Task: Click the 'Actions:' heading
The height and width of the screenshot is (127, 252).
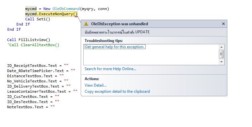Action: click(92, 79)
